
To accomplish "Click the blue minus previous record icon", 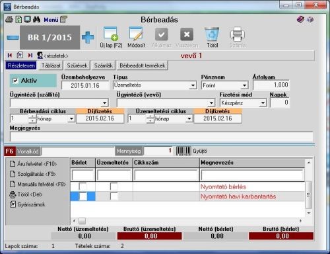I will (13, 38).
